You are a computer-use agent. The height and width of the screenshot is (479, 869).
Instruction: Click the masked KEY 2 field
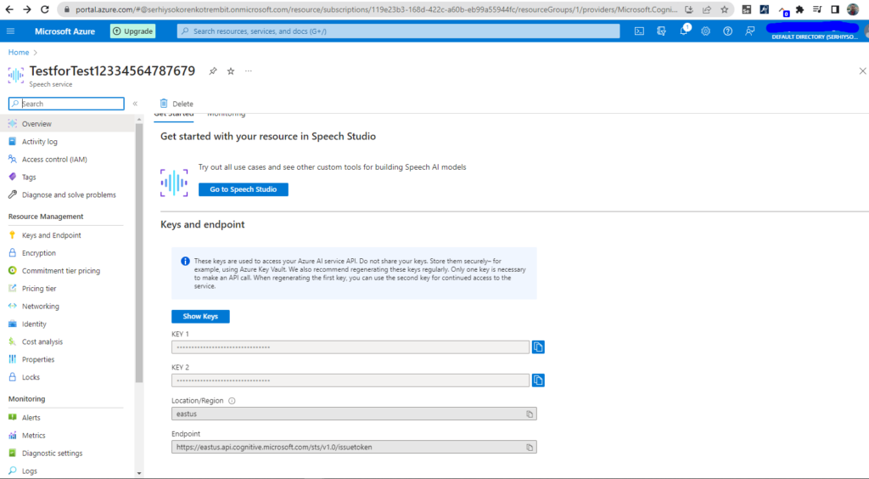point(350,380)
